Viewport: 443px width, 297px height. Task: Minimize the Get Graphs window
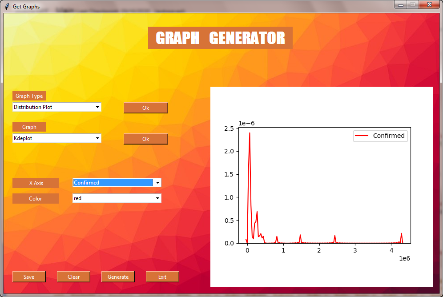click(x=401, y=5)
